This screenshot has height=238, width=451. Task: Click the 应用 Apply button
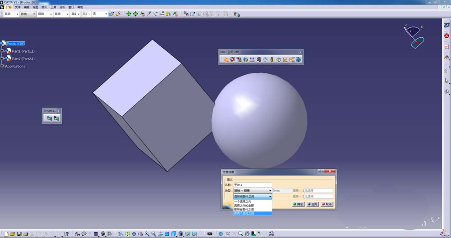coord(313,204)
